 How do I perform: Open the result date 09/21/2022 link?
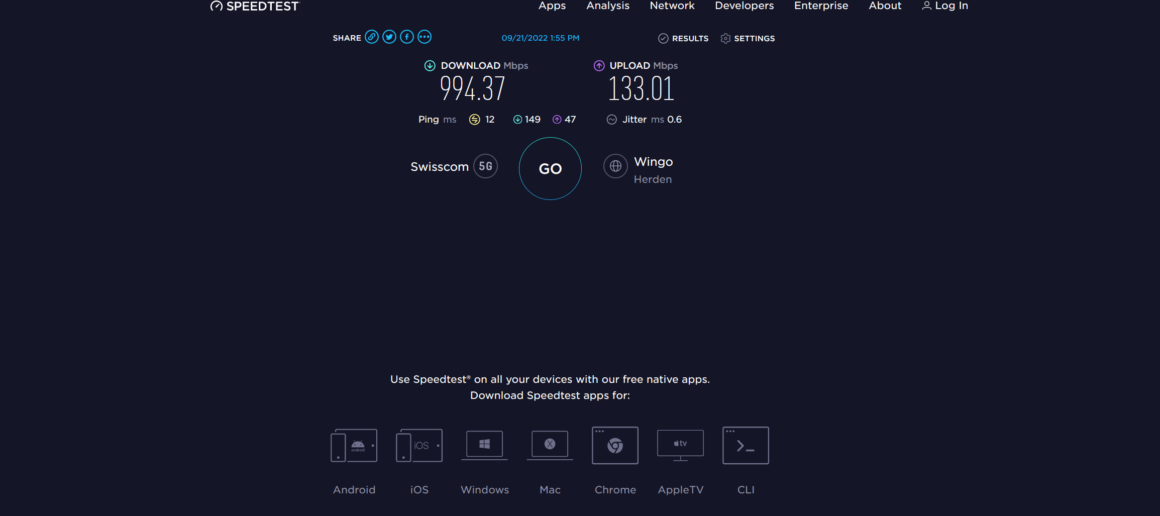(541, 38)
